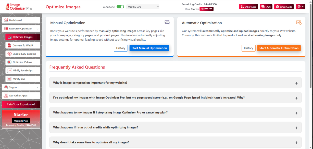The width and height of the screenshot is (313, 149).
Task: Click the Enable Lazy Loading hourglass icon
Action: point(9,54)
